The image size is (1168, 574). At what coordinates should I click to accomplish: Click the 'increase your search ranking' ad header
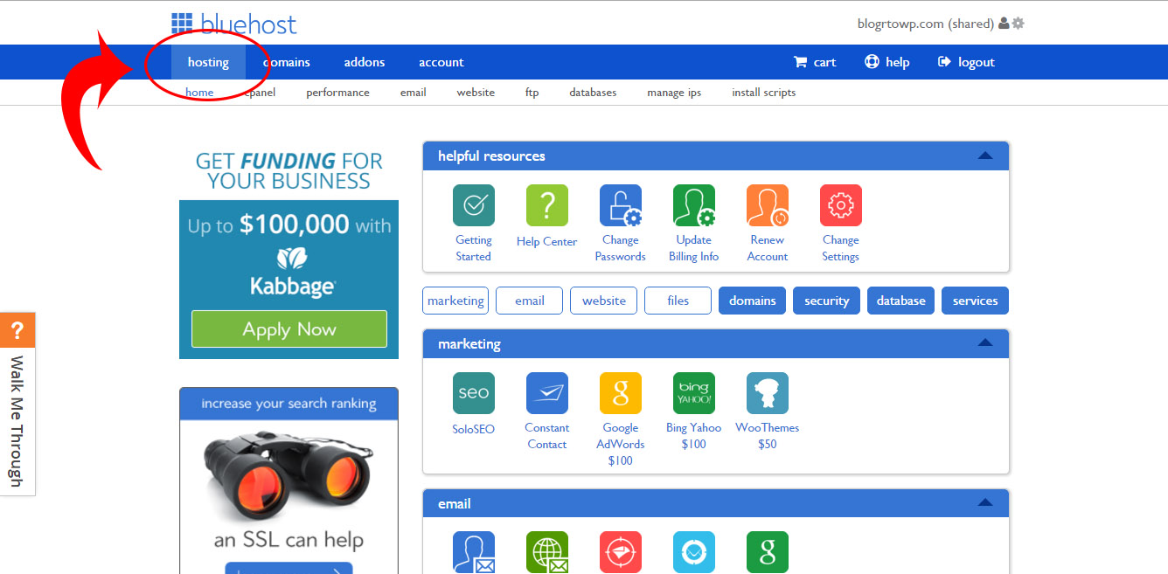[289, 404]
